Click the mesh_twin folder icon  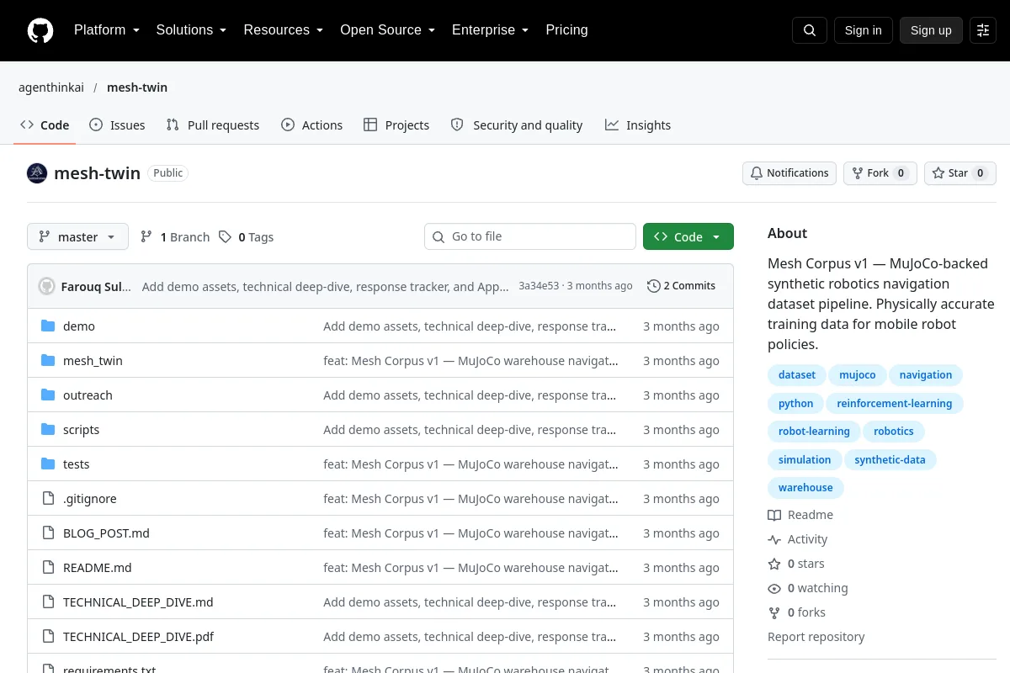48,361
